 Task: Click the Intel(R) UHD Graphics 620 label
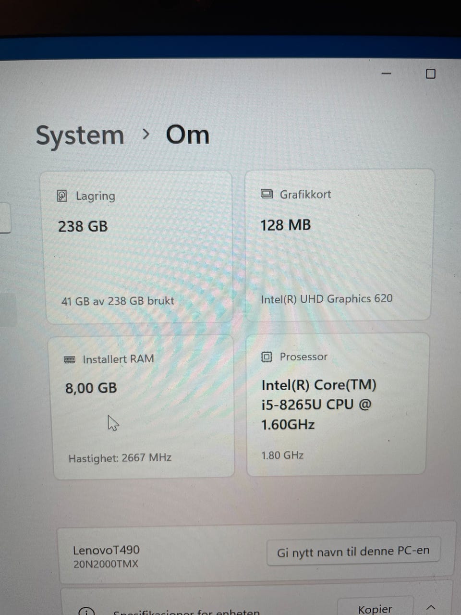click(327, 299)
